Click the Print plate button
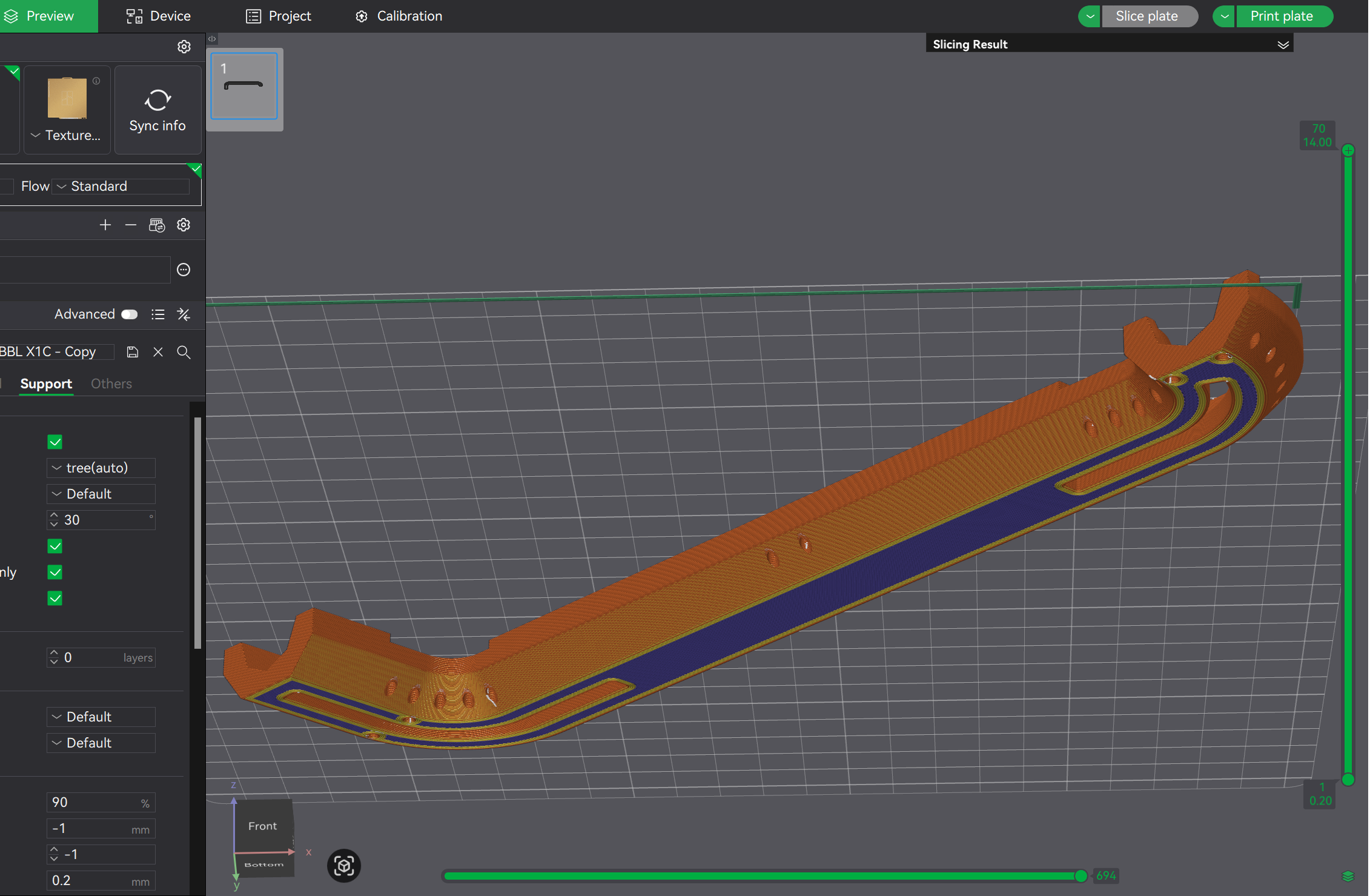This screenshot has width=1370, height=896. click(1284, 16)
